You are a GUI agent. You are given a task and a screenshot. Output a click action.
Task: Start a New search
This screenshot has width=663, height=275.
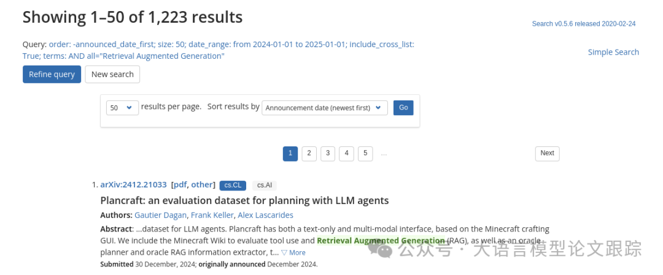click(x=112, y=74)
